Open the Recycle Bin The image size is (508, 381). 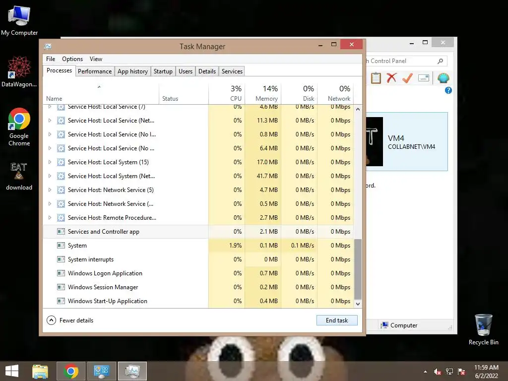483,329
